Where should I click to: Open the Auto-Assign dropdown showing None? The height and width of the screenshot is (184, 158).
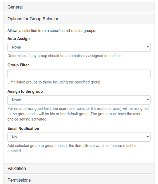point(79,47)
